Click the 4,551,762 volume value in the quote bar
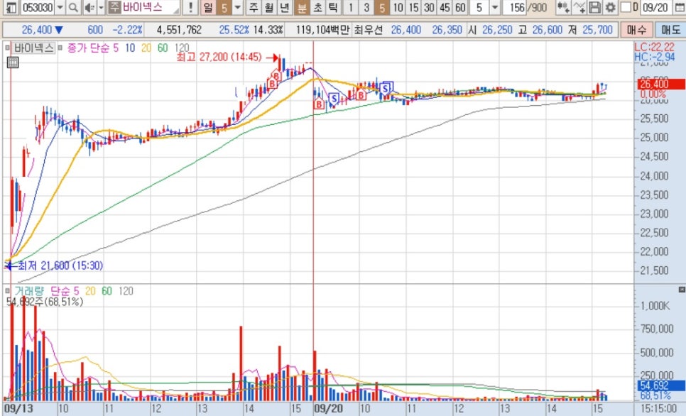The image size is (686, 416). click(x=179, y=30)
